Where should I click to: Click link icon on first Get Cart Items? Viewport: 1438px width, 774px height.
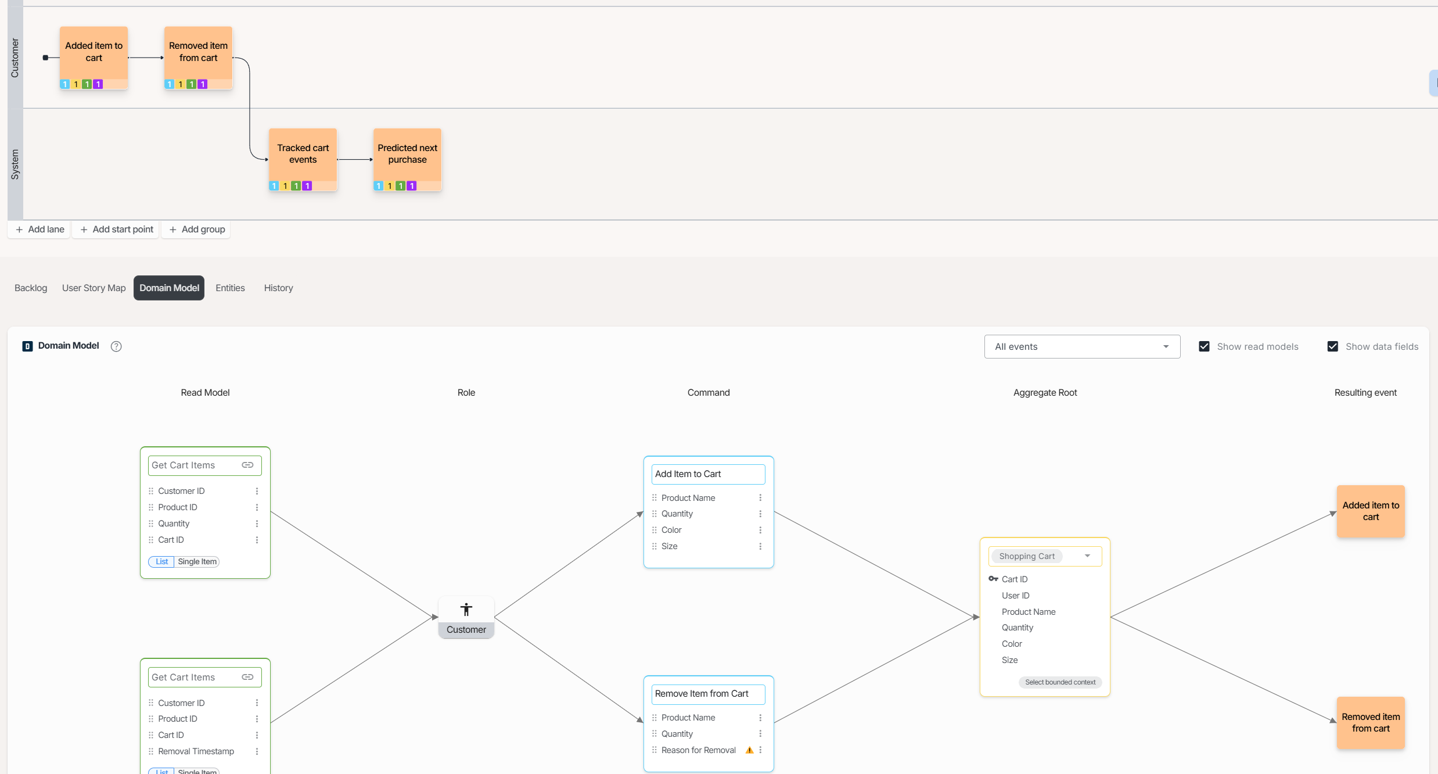coord(247,465)
